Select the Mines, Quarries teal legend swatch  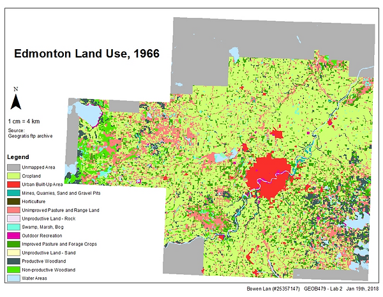[13, 193]
